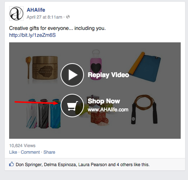The width and height of the screenshot is (188, 180).
Task: Click the Replay Video text label
Action: 108,75
